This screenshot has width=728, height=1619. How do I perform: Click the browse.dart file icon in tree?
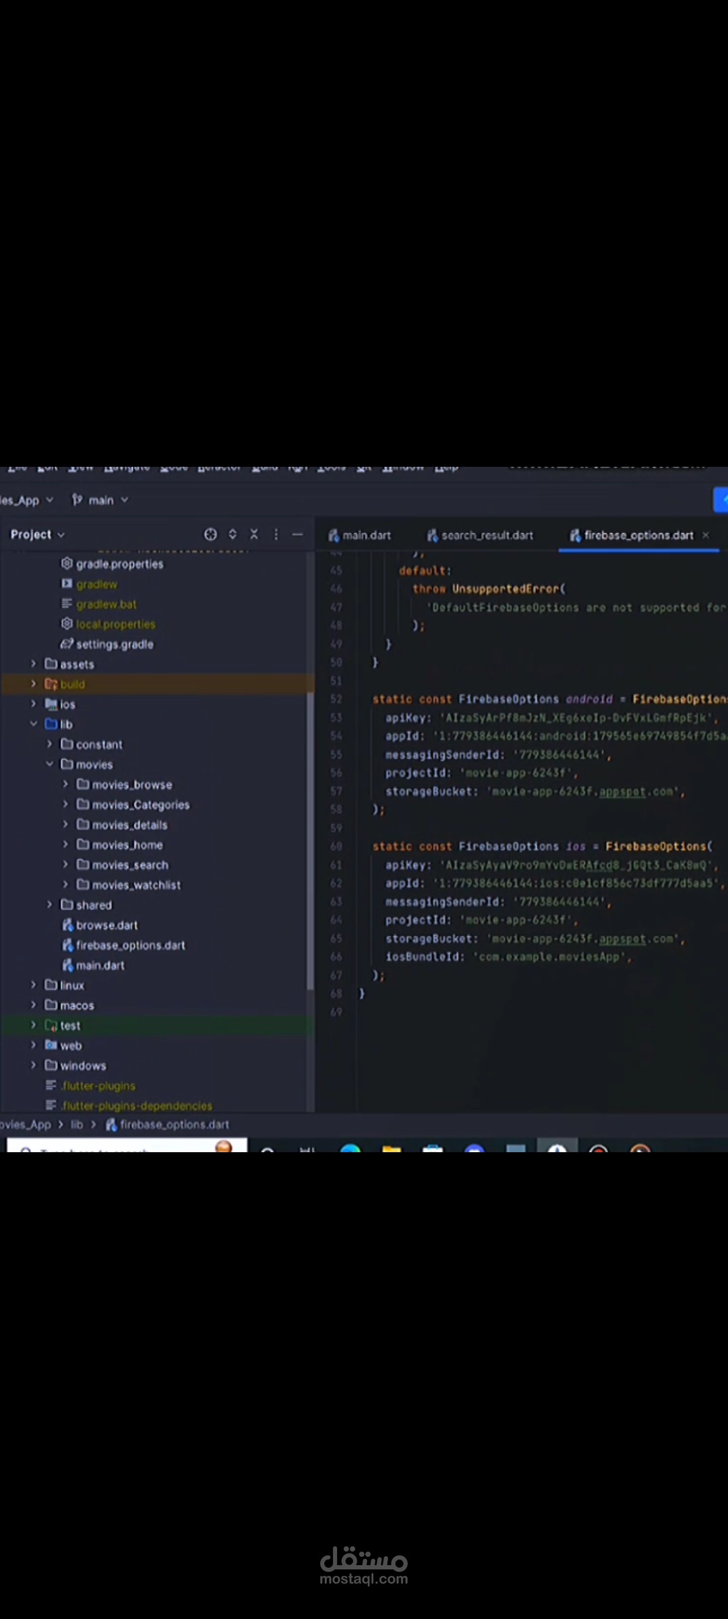click(67, 925)
